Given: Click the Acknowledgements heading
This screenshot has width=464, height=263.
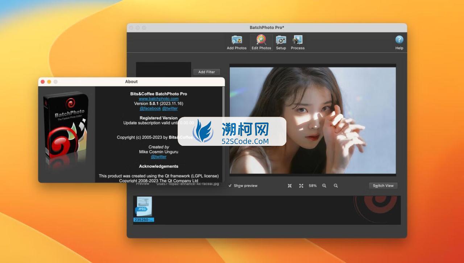Looking at the screenshot, I should pyautogui.click(x=158, y=166).
